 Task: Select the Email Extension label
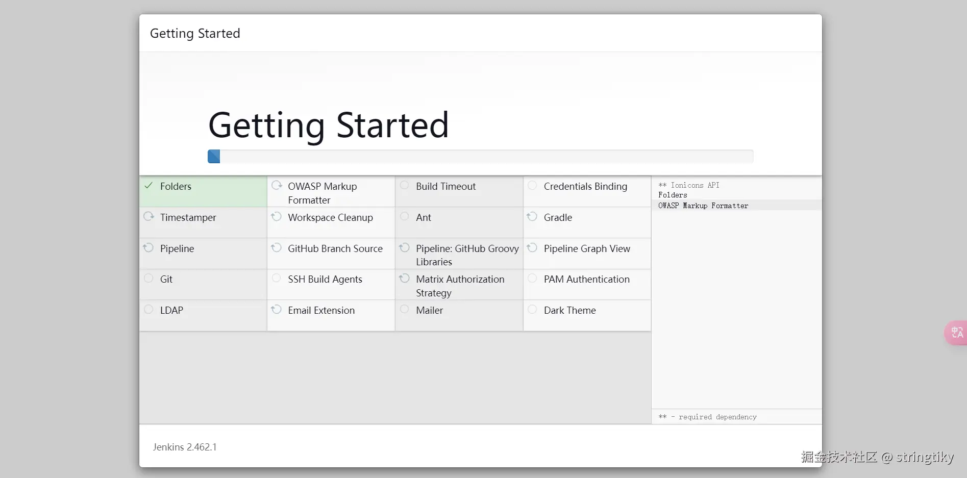pos(321,310)
